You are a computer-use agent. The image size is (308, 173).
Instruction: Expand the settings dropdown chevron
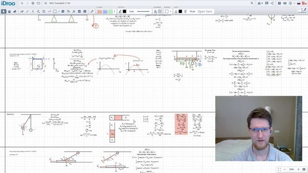(294, 3)
